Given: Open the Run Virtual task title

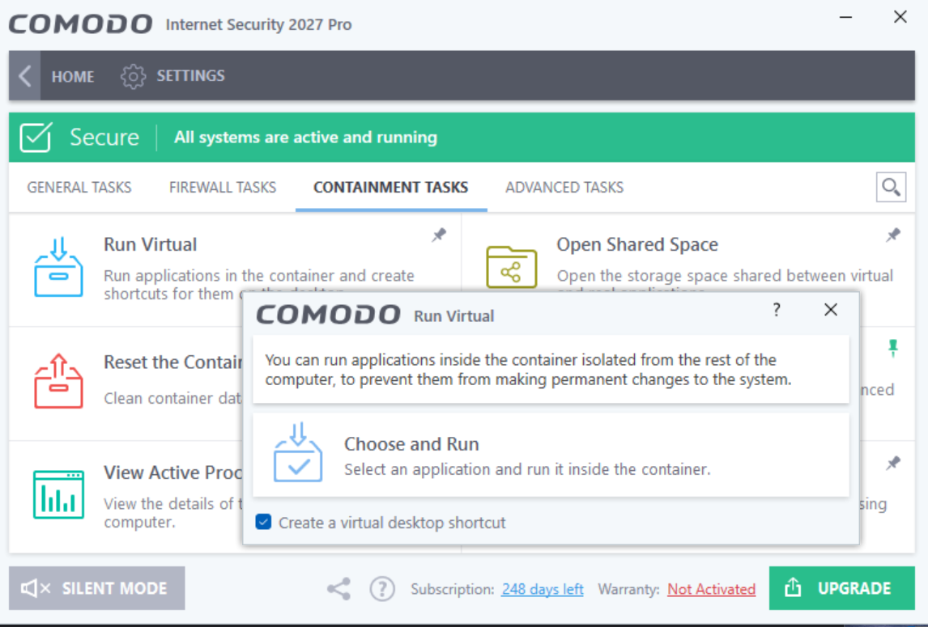Looking at the screenshot, I should click(151, 244).
